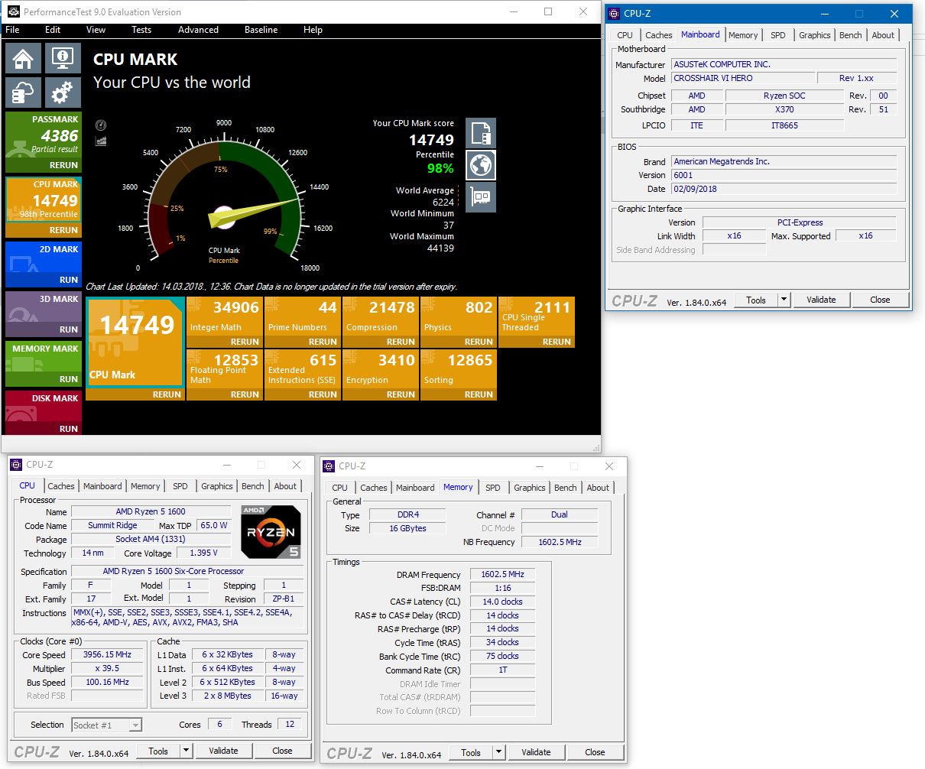Click the BIOS Version 6001 field

point(784,175)
